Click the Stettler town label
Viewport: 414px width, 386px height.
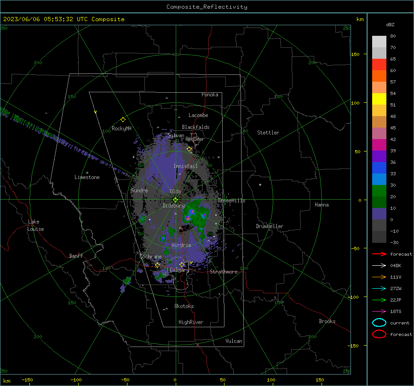point(268,133)
